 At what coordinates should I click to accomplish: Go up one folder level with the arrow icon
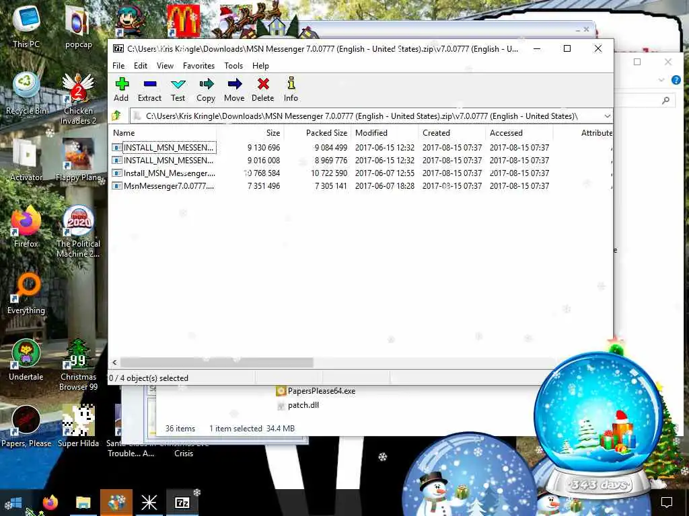tap(116, 116)
